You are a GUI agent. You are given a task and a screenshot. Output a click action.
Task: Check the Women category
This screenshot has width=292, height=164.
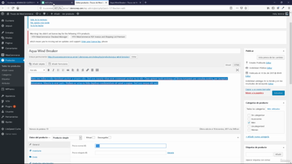pos(249,130)
